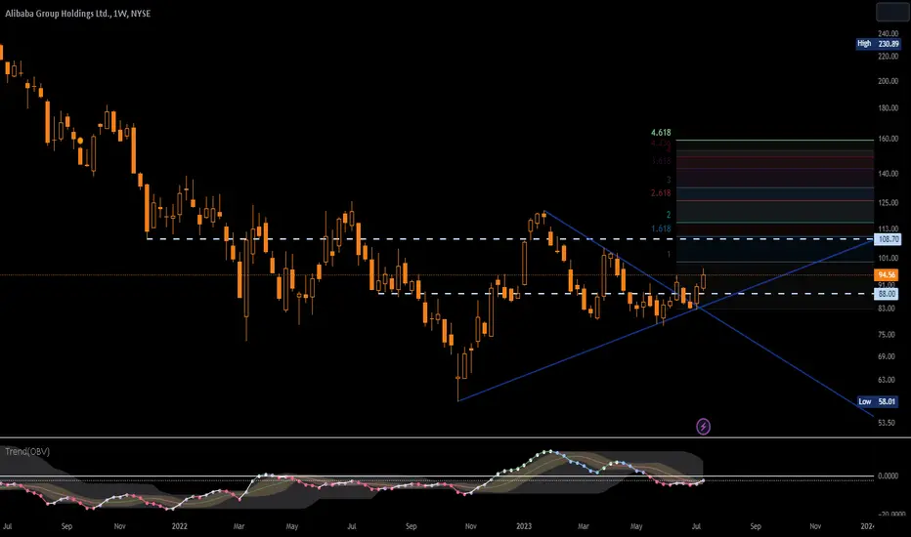Click the 83.00 price axis label
Image resolution: width=911 pixels, height=537 pixels.
[887, 309]
